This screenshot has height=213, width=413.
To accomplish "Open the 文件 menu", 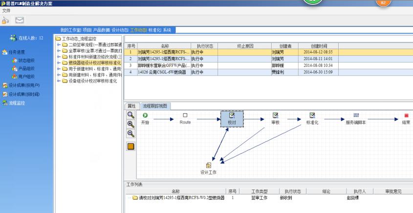I will pyautogui.click(x=6, y=10).
